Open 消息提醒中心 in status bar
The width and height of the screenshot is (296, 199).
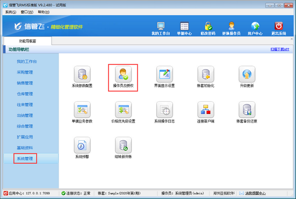(255, 193)
